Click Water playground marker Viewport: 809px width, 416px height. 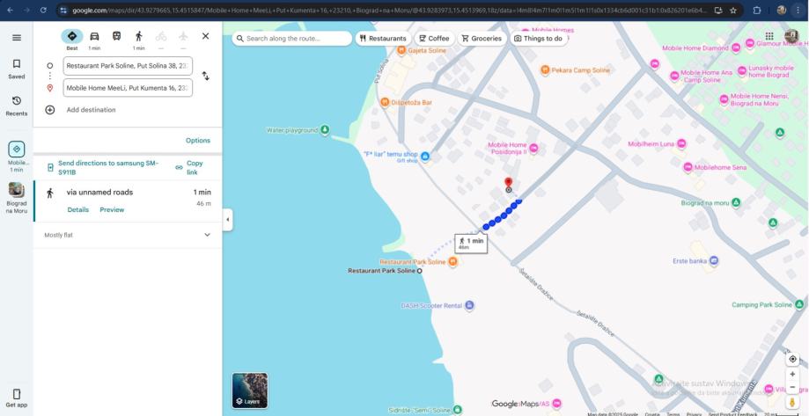(325, 130)
